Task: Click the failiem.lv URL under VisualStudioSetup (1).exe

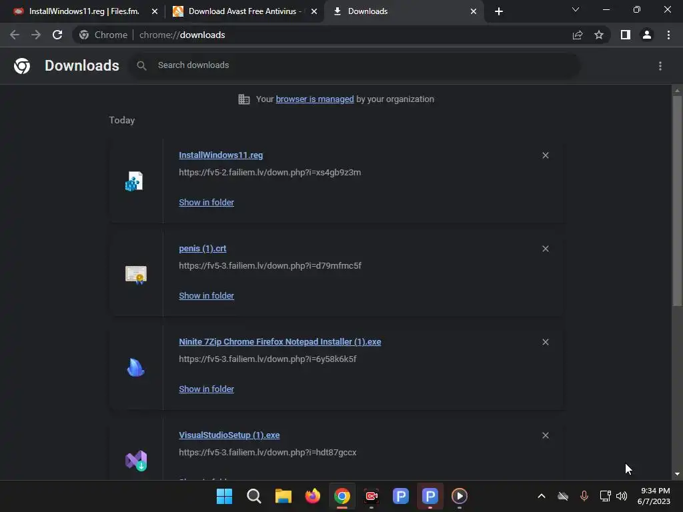Action: (x=267, y=453)
